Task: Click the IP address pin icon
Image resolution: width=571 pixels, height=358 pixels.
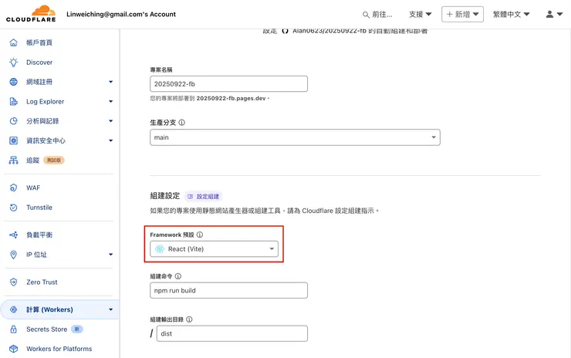Action: coord(13,255)
